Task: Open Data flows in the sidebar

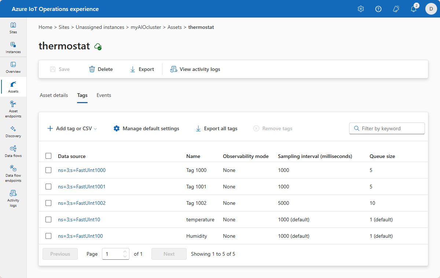Action: 13,151
